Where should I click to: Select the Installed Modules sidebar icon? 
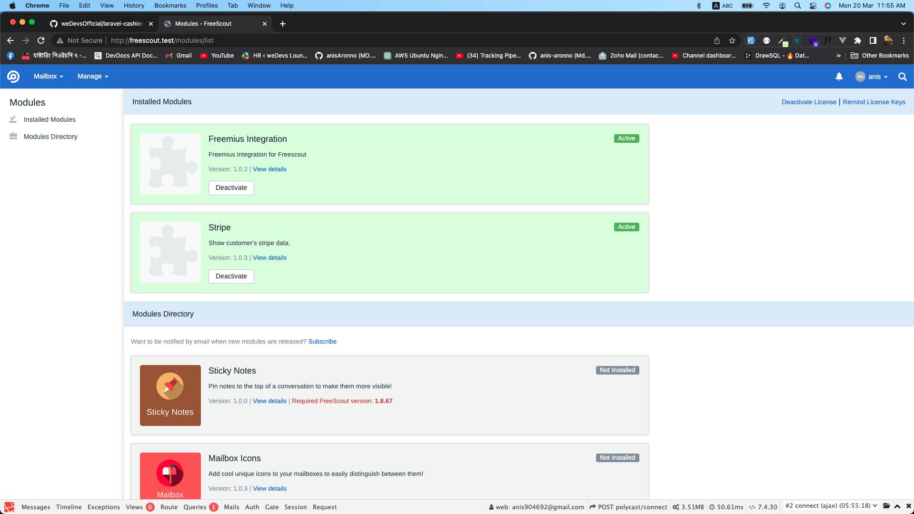pos(13,119)
